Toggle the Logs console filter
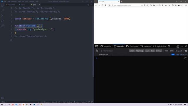The height and width of the screenshot is (106, 188). (147, 51)
